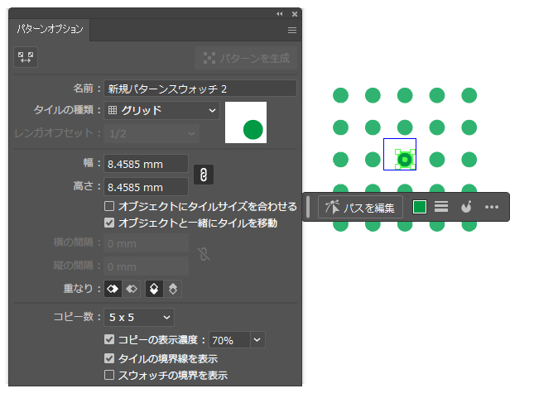
Task: Select left-in-front overlap icon
Action: [x=113, y=289]
